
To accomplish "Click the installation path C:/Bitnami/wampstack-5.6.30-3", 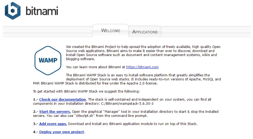I will coord(127,104).
